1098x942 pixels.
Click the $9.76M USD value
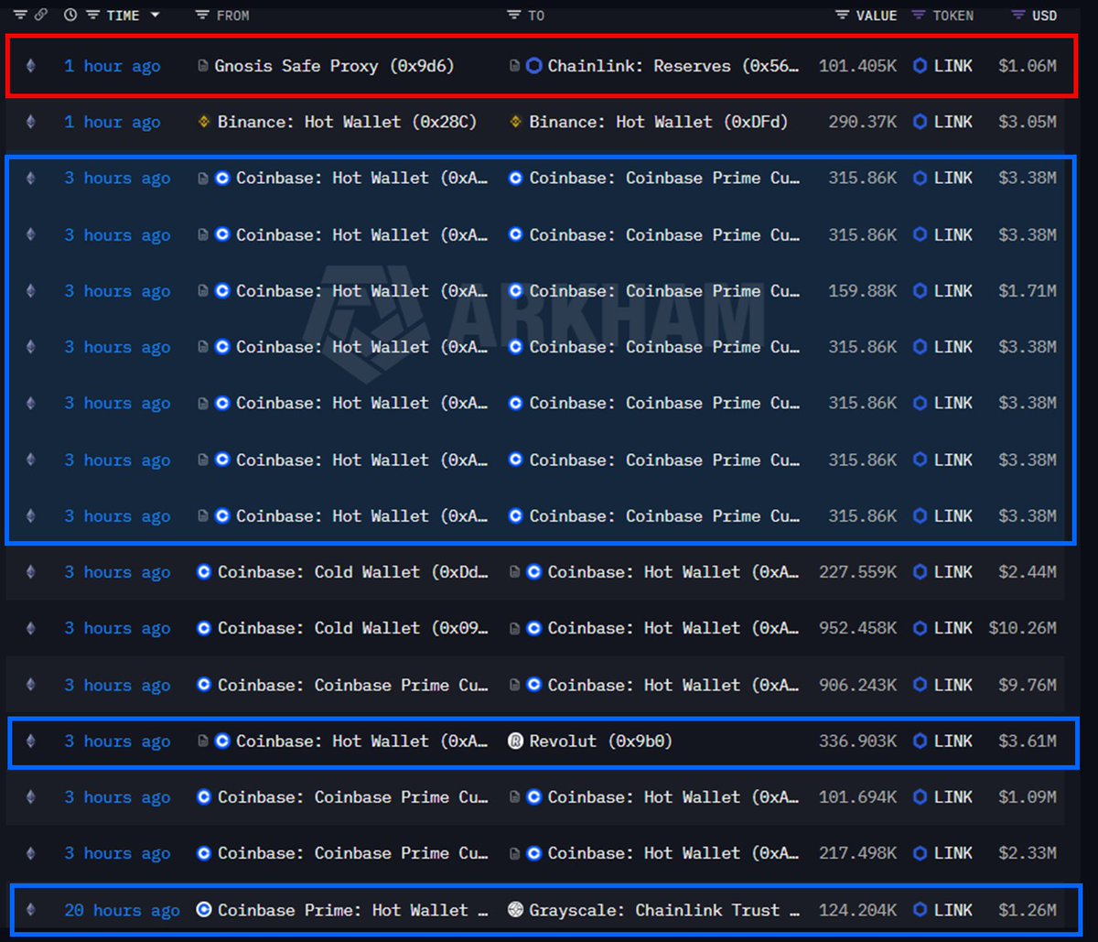click(1028, 685)
